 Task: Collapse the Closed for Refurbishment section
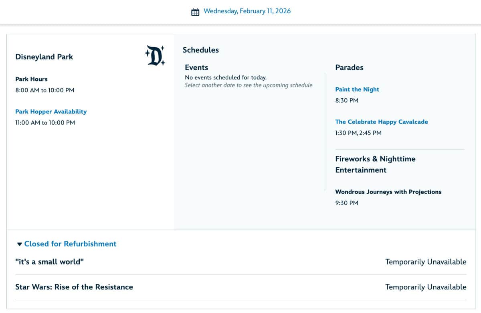click(x=19, y=244)
